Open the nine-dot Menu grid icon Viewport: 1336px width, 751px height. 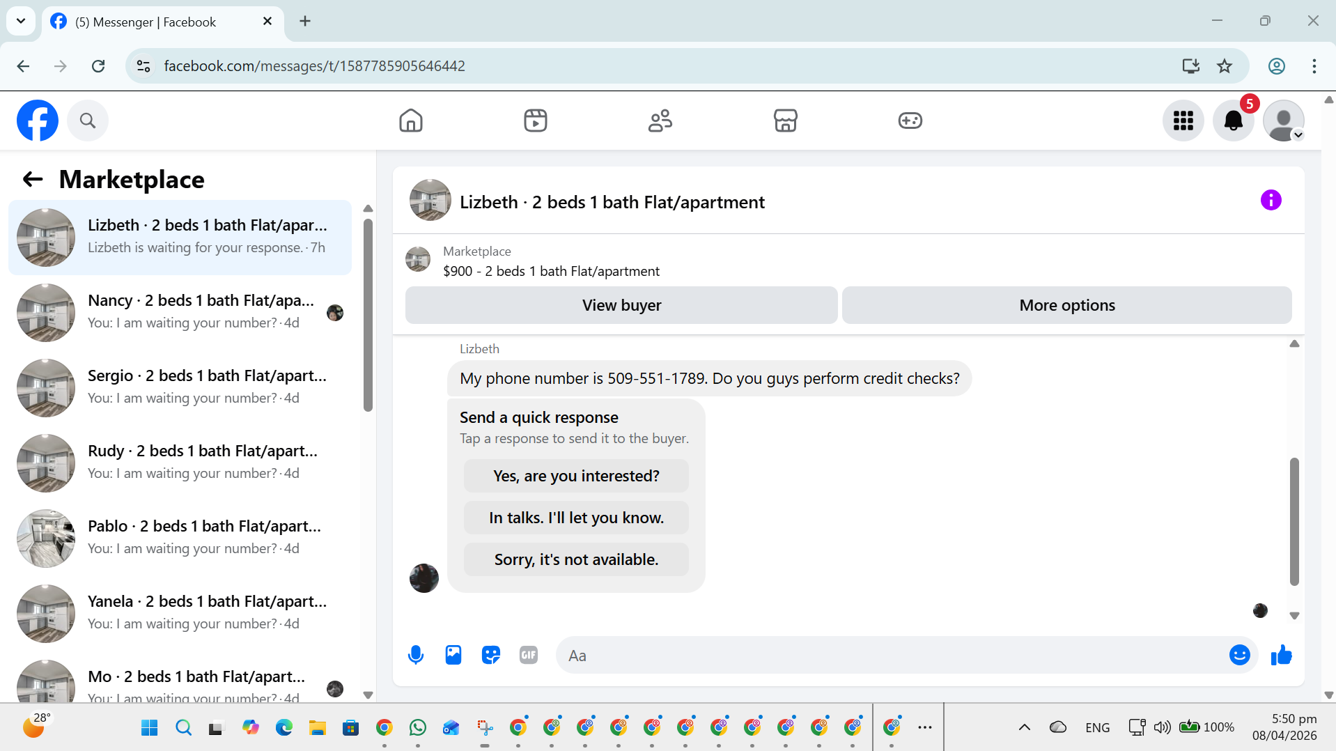[x=1183, y=121]
